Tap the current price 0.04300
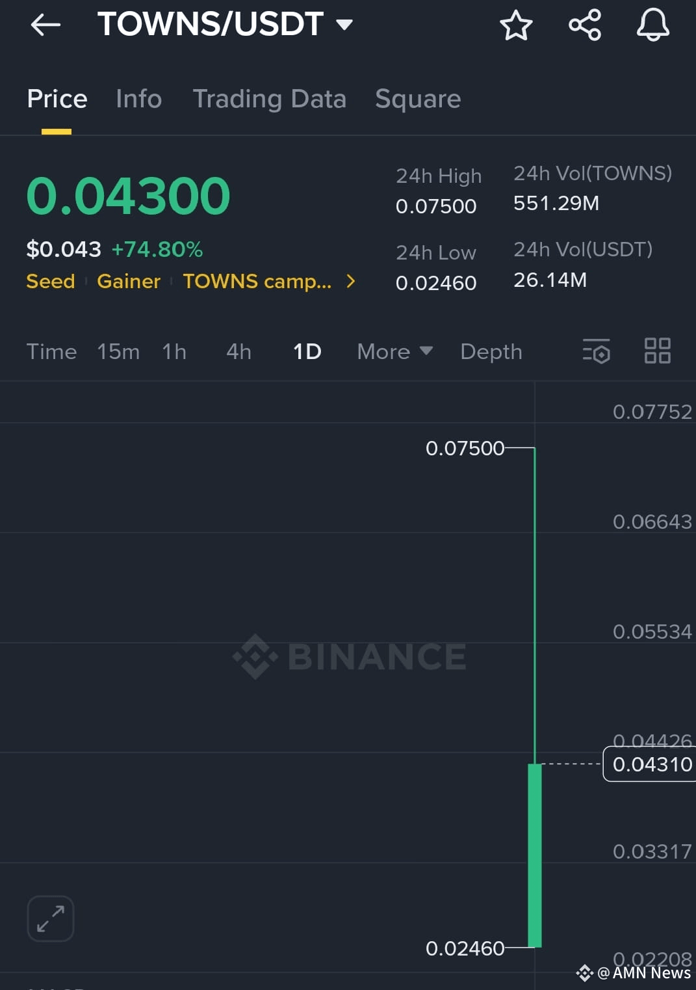This screenshot has height=990, width=696. pos(128,196)
